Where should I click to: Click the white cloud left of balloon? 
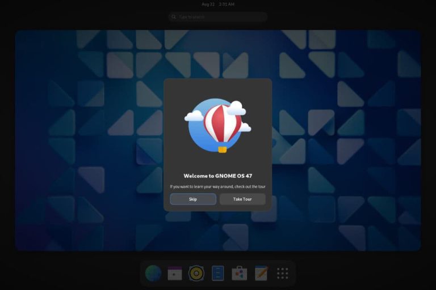(194, 116)
